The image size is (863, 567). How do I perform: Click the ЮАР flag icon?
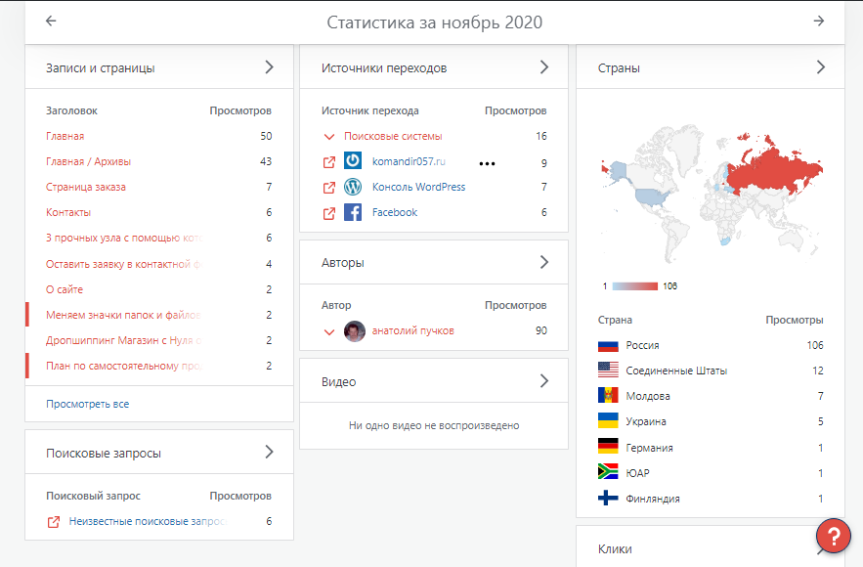pos(608,472)
